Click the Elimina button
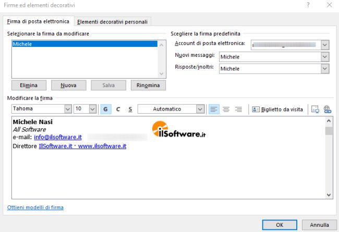This screenshot has height=232, width=339. click(x=29, y=85)
